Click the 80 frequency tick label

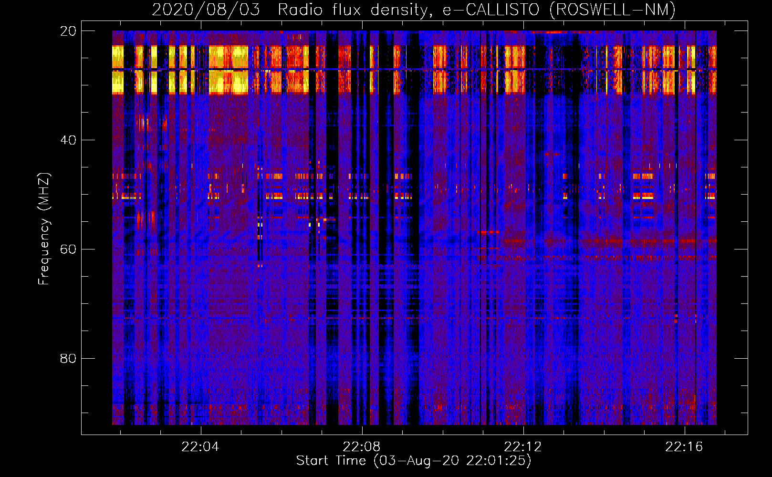[x=68, y=358]
